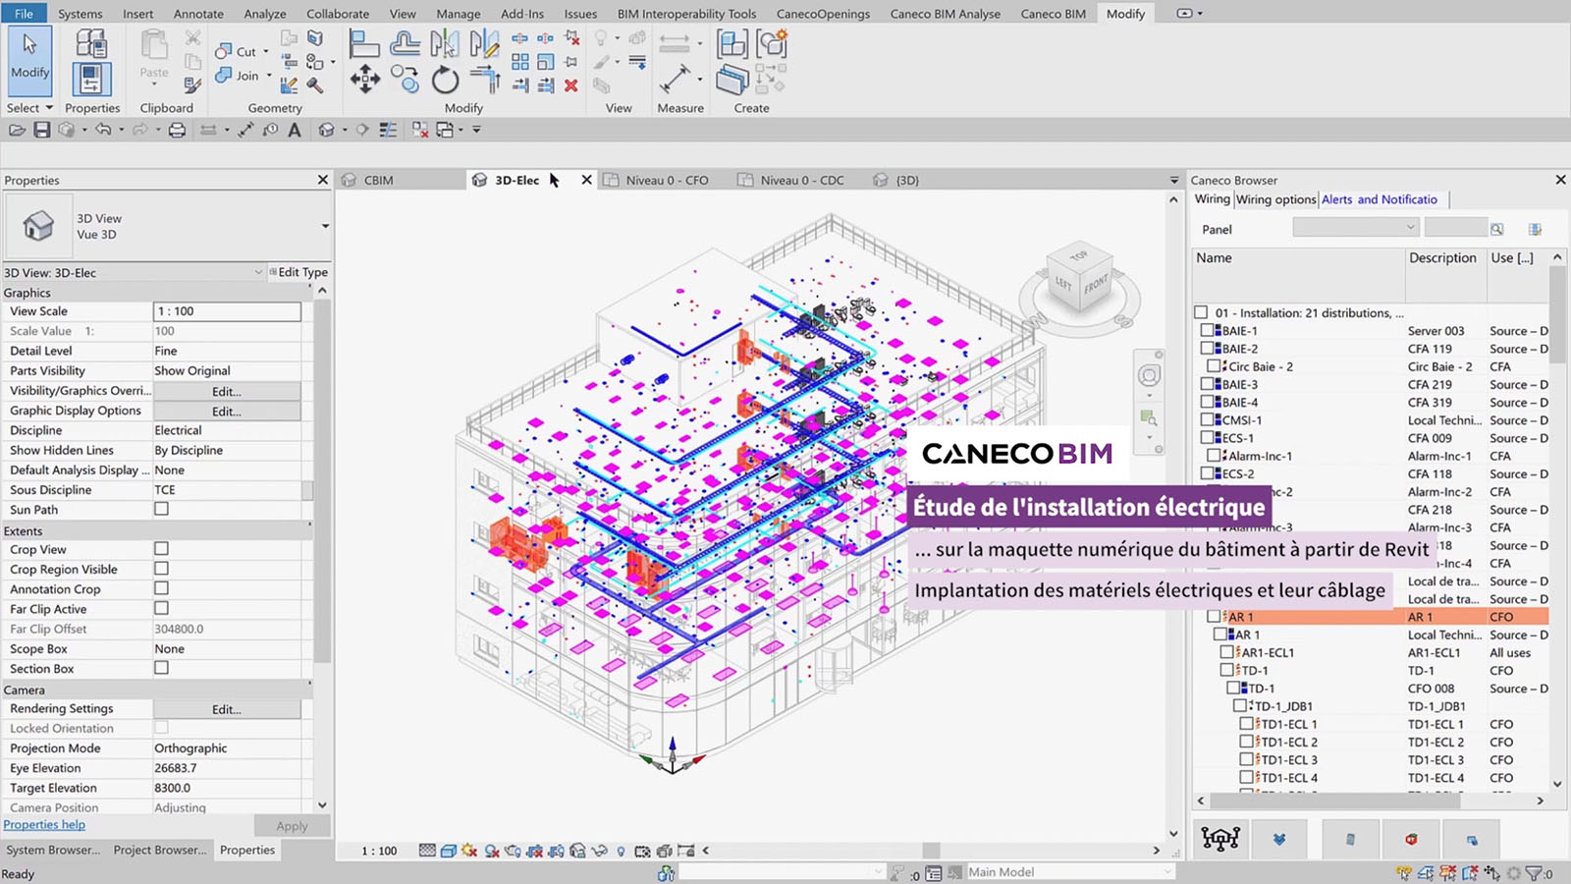1571x884 pixels.
Task: Check the BAIE-1 row checkbox
Action: [x=1208, y=330]
